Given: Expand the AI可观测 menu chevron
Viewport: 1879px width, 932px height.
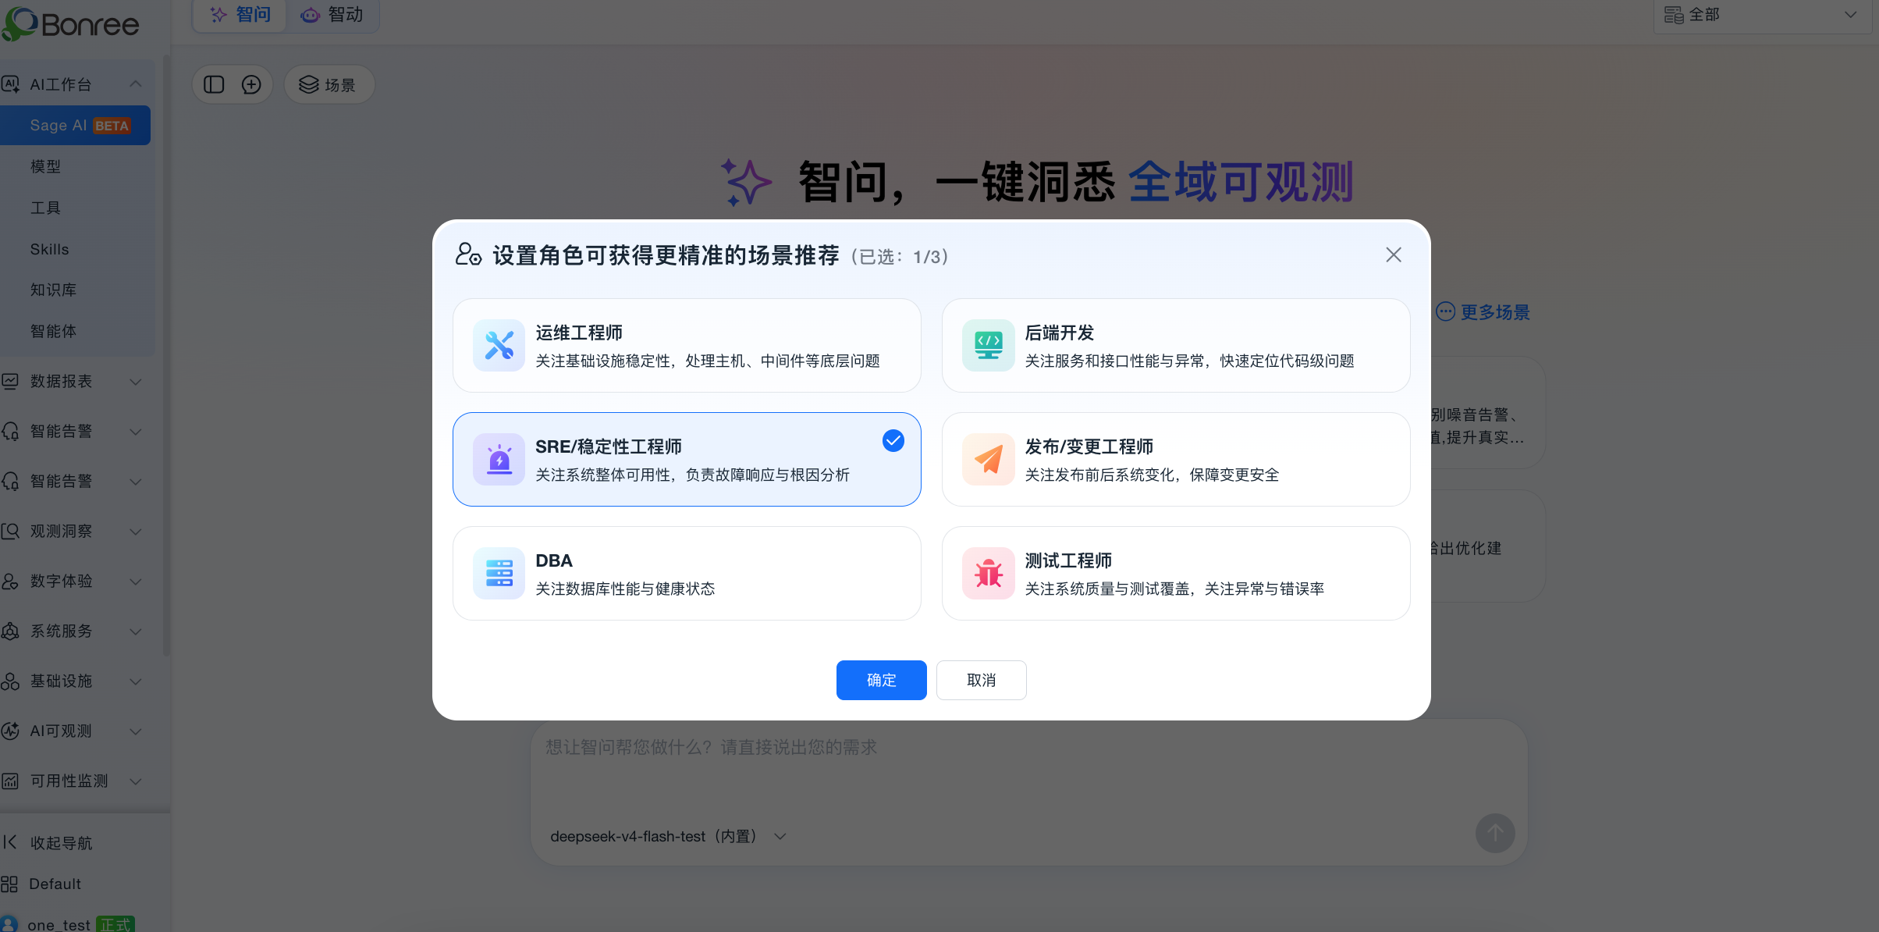Looking at the screenshot, I should point(136,731).
